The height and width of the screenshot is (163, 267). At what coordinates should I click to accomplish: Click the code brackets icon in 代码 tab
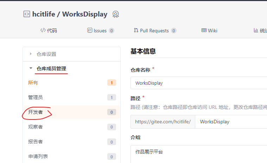point(43,30)
